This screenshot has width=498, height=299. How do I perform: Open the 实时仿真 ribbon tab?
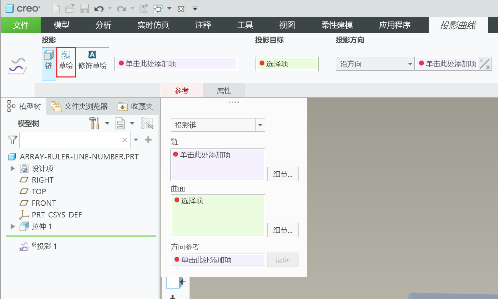click(x=153, y=25)
